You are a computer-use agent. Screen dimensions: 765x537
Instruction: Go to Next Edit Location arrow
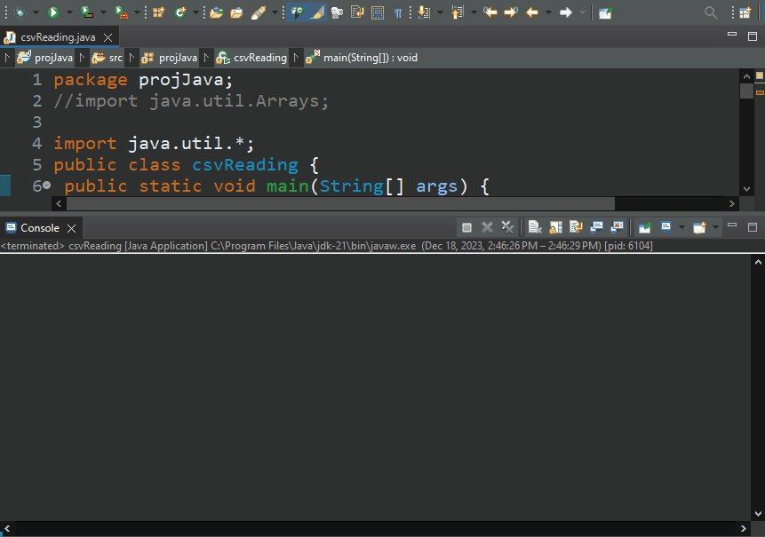[x=511, y=12]
